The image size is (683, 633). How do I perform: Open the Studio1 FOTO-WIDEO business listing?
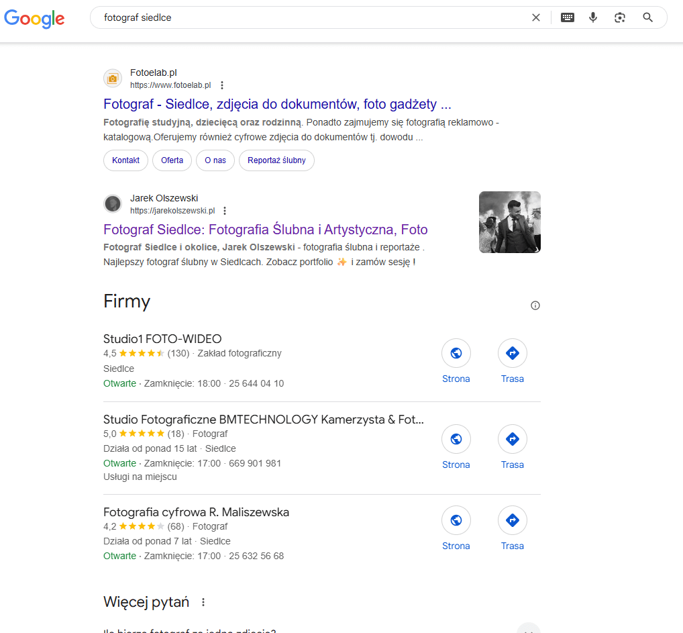pyautogui.click(x=162, y=339)
